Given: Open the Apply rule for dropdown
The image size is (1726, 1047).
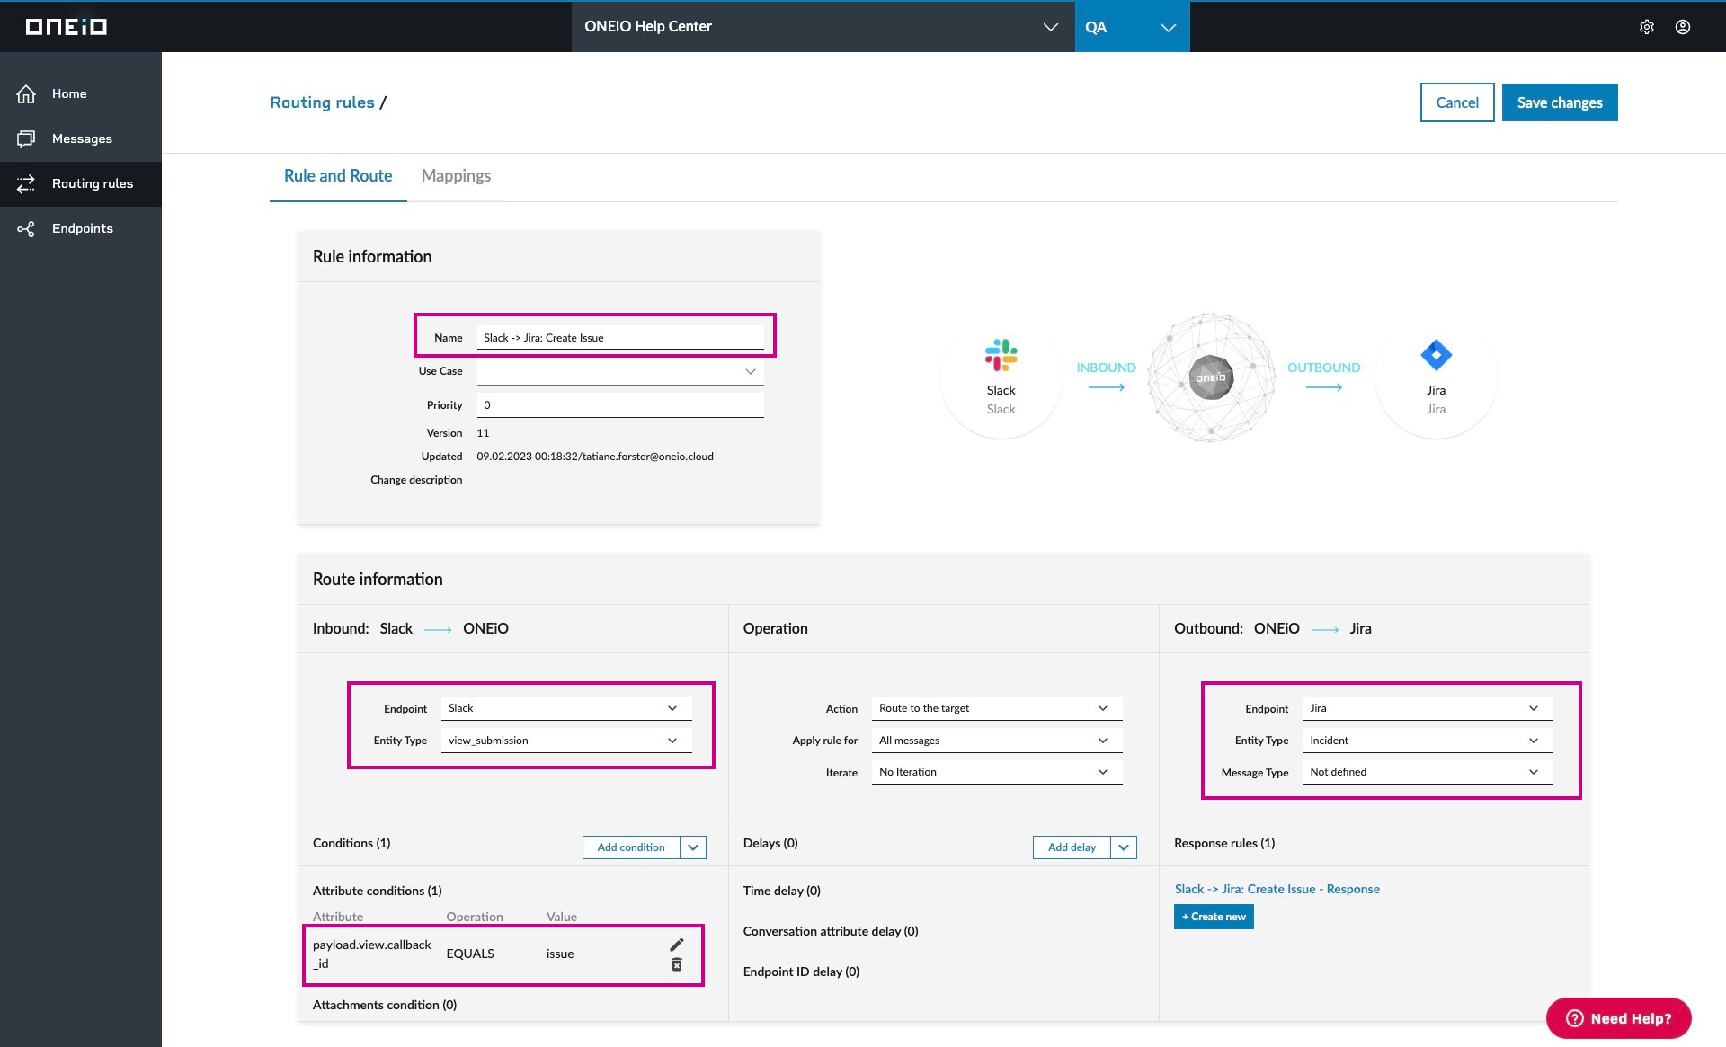Looking at the screenshot, I should 997,741.
